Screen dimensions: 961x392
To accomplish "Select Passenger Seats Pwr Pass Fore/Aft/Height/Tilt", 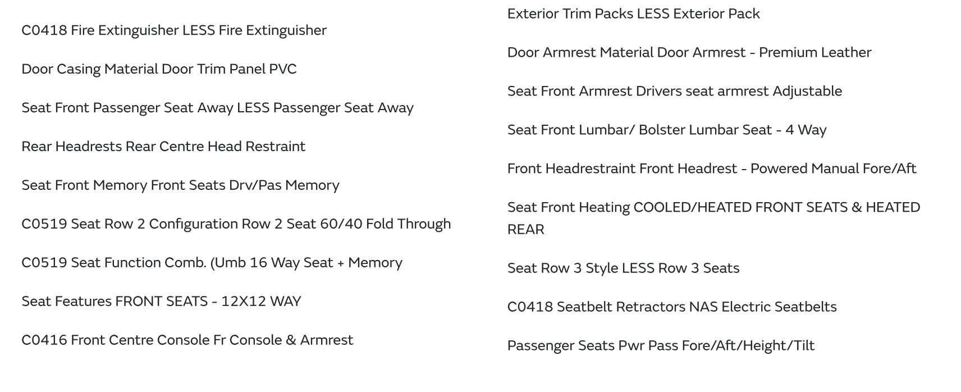I will (661, 346).
